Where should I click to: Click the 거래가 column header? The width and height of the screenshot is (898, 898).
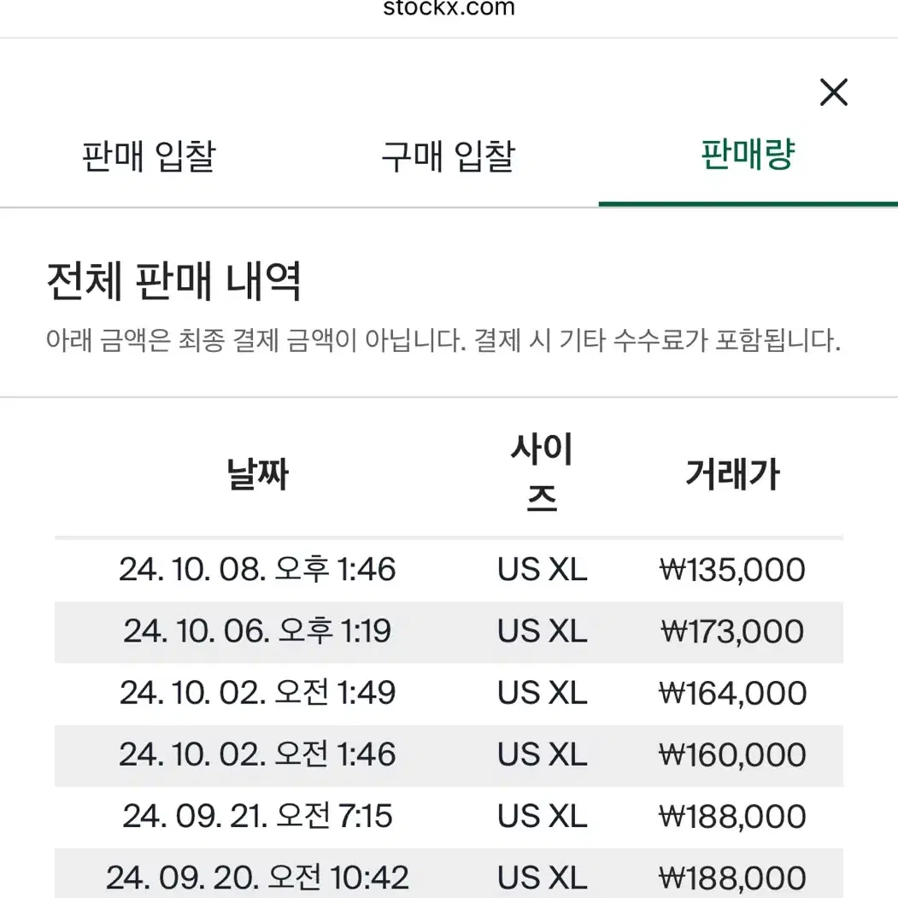732,474
